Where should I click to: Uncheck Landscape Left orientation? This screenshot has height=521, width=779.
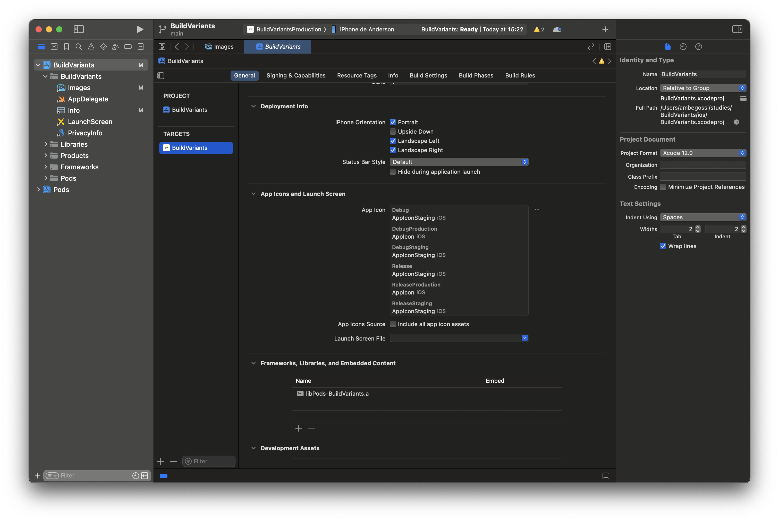(x=393, y=141)
